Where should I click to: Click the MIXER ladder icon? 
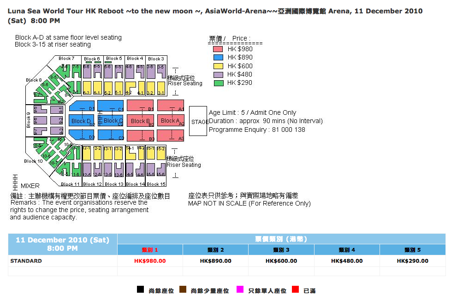coord(15,182)
